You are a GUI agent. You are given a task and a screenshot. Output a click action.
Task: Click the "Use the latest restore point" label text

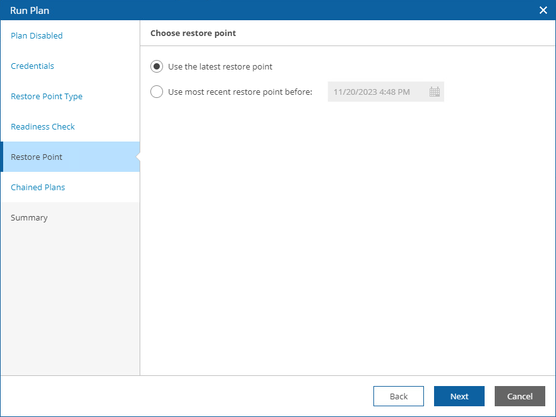[220, 66]
